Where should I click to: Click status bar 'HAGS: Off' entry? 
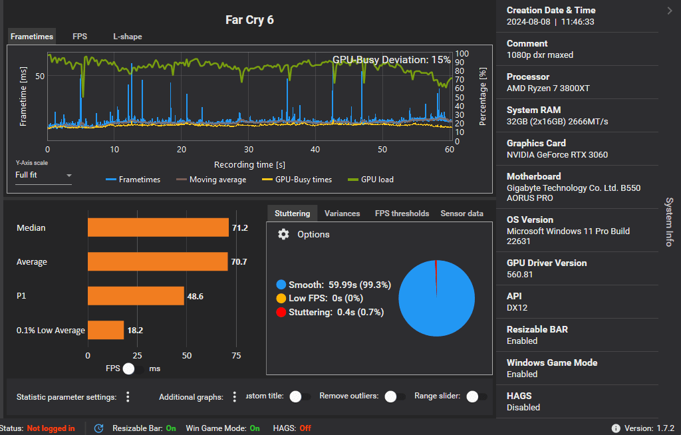(x=292, y=428)
